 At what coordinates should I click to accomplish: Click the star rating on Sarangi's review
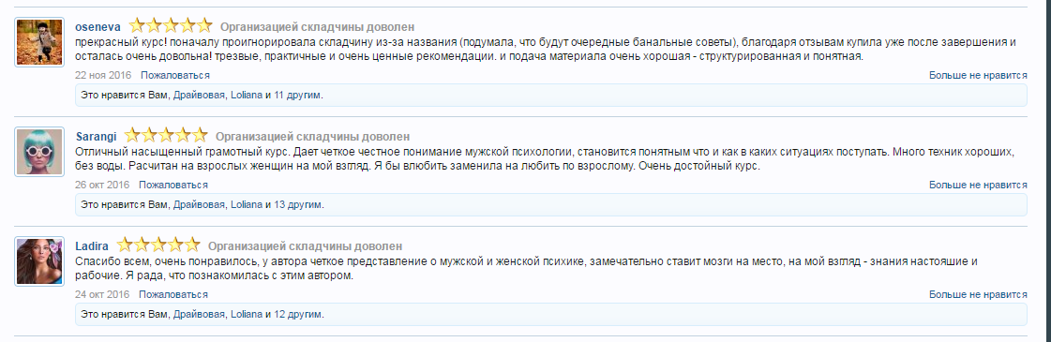pyautogui.click(x=166, y=136)
